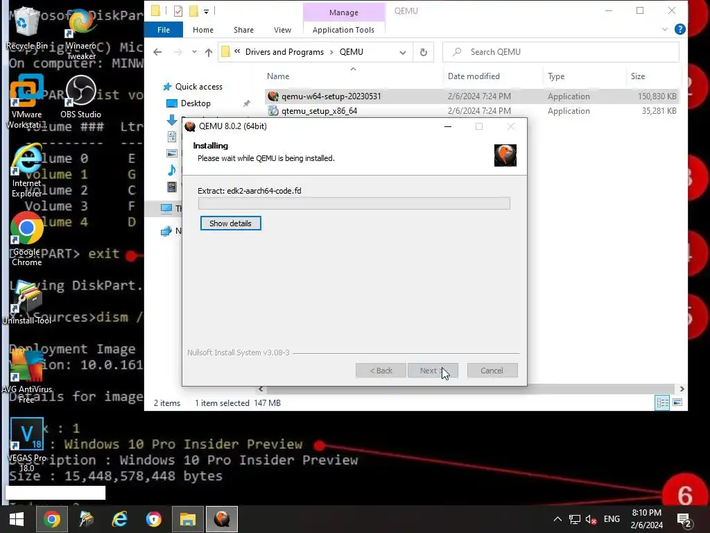
Task: Select Desktop in the navigation pane
Action: pos(195,103)
